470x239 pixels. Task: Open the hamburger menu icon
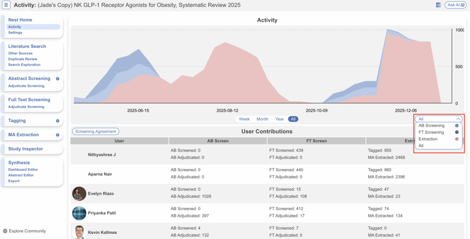click(x=6, y=5)
